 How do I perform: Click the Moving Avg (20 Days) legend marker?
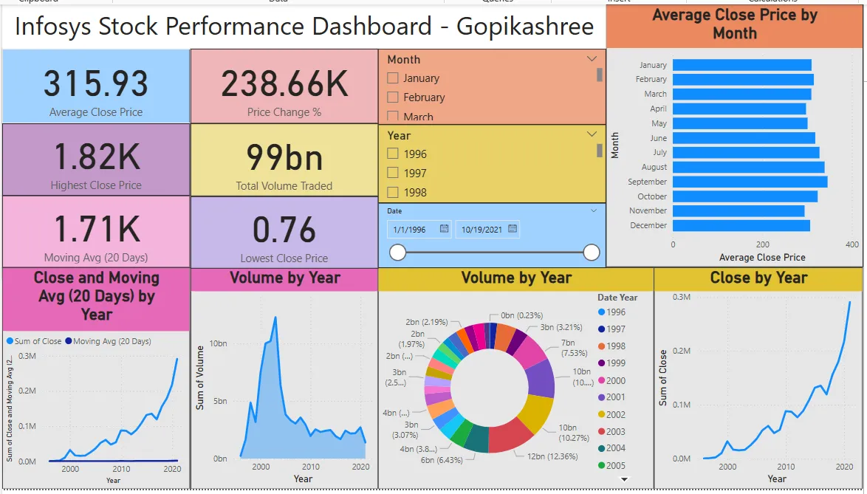pos(69,341)
